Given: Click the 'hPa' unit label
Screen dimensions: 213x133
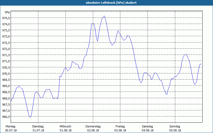Looking at the screenshot, I should point(7,12).
